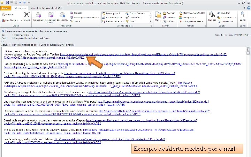Open the AHP and CA based evaluation link
251x157 pixels.
(100, 86)
